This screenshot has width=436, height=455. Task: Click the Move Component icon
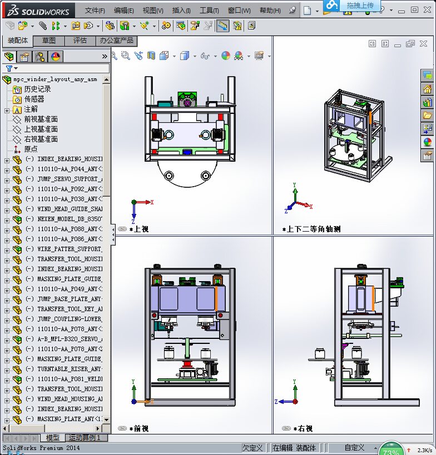pos(88,26)
